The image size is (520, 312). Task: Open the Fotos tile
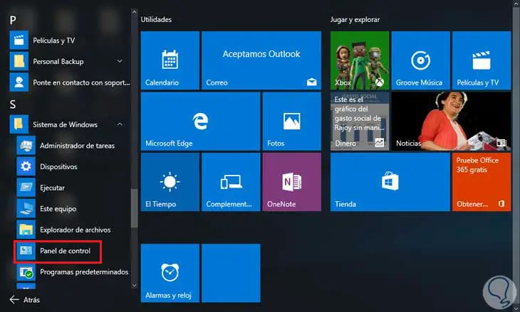292,122
